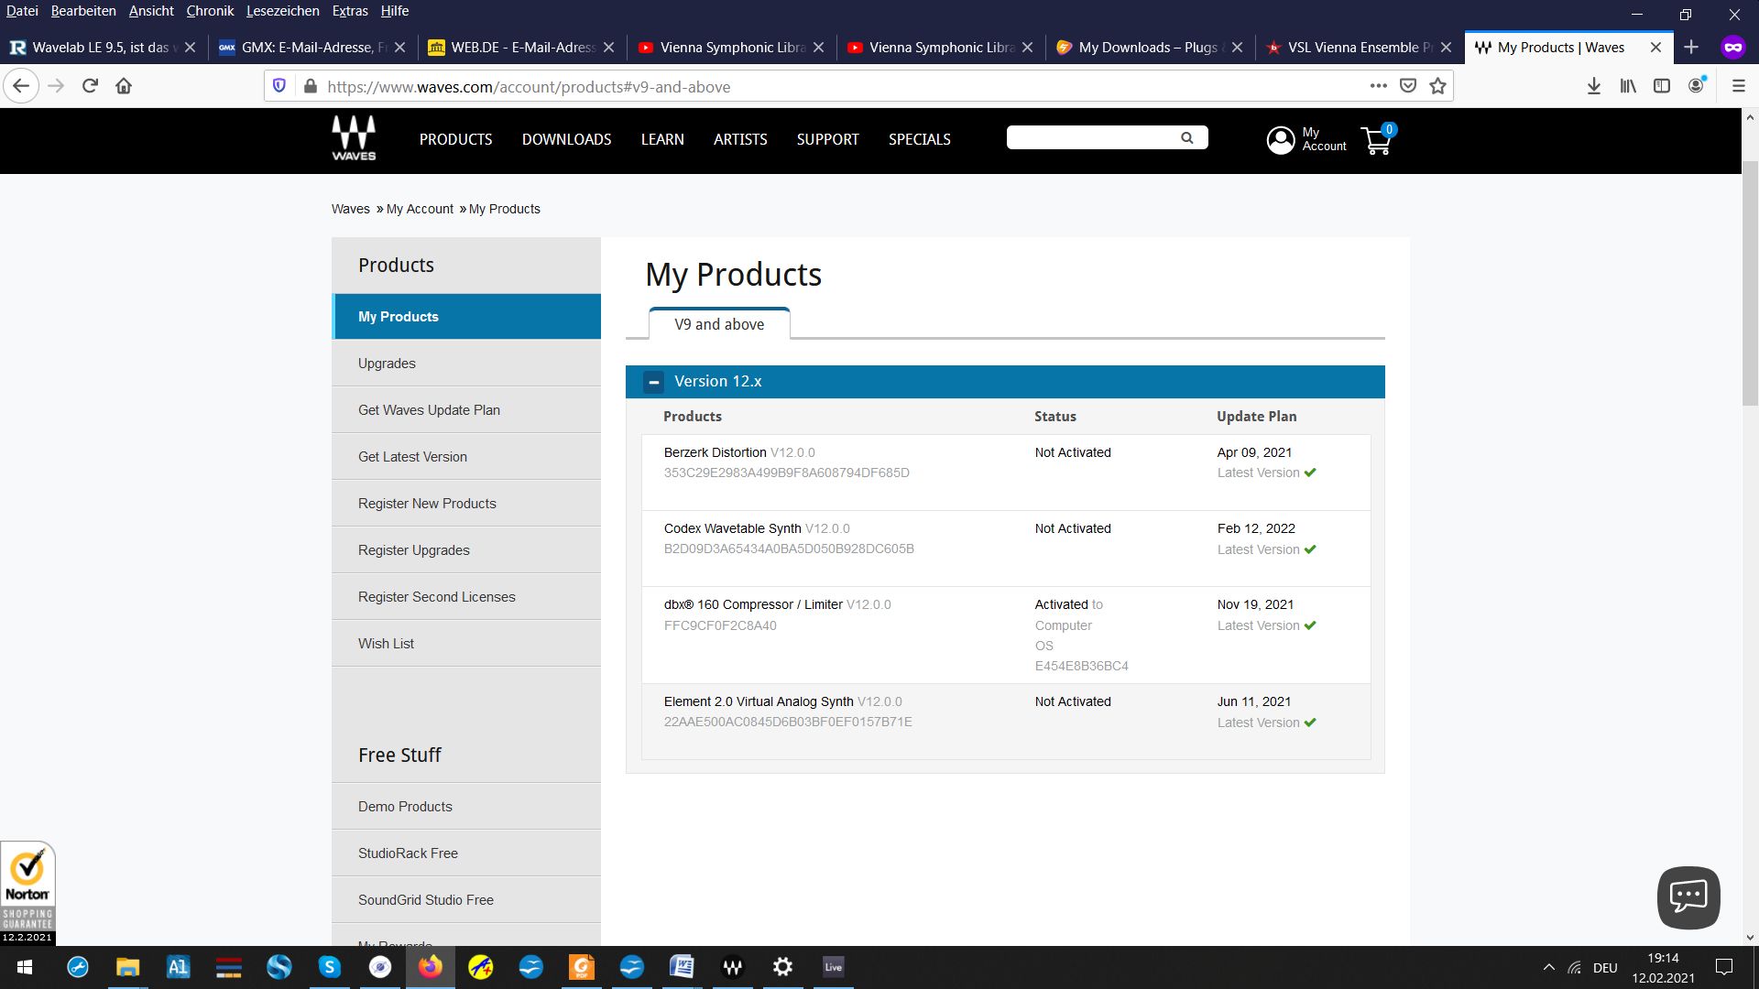Close the VSL Vienna Ensemble tab
The width and height of the screenshot is (1759, 989).
tap(1446, 47)
